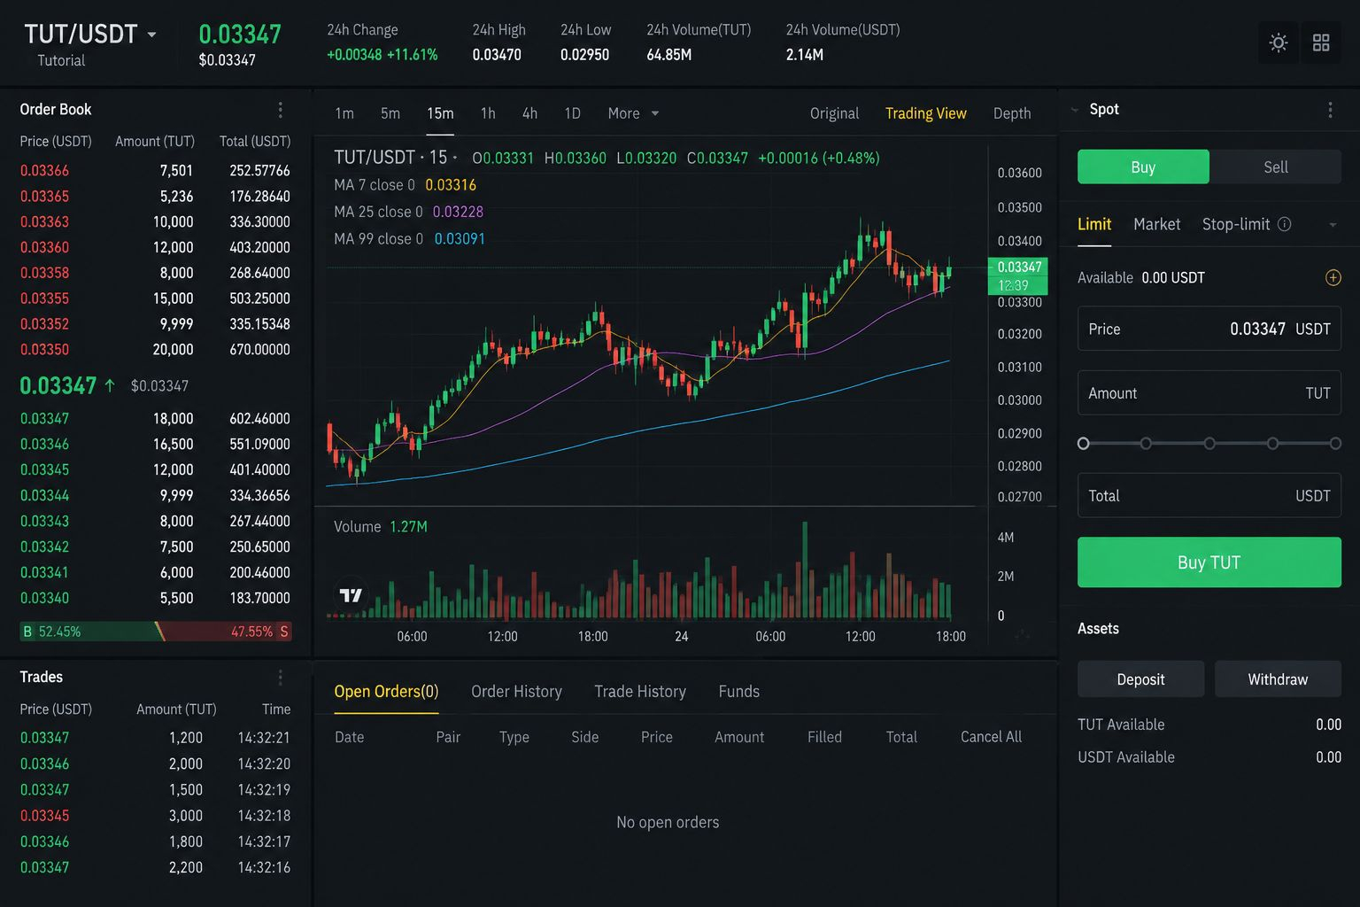Open the grid layout icon
This screenshot has width=1360, height=907.
1321,43
